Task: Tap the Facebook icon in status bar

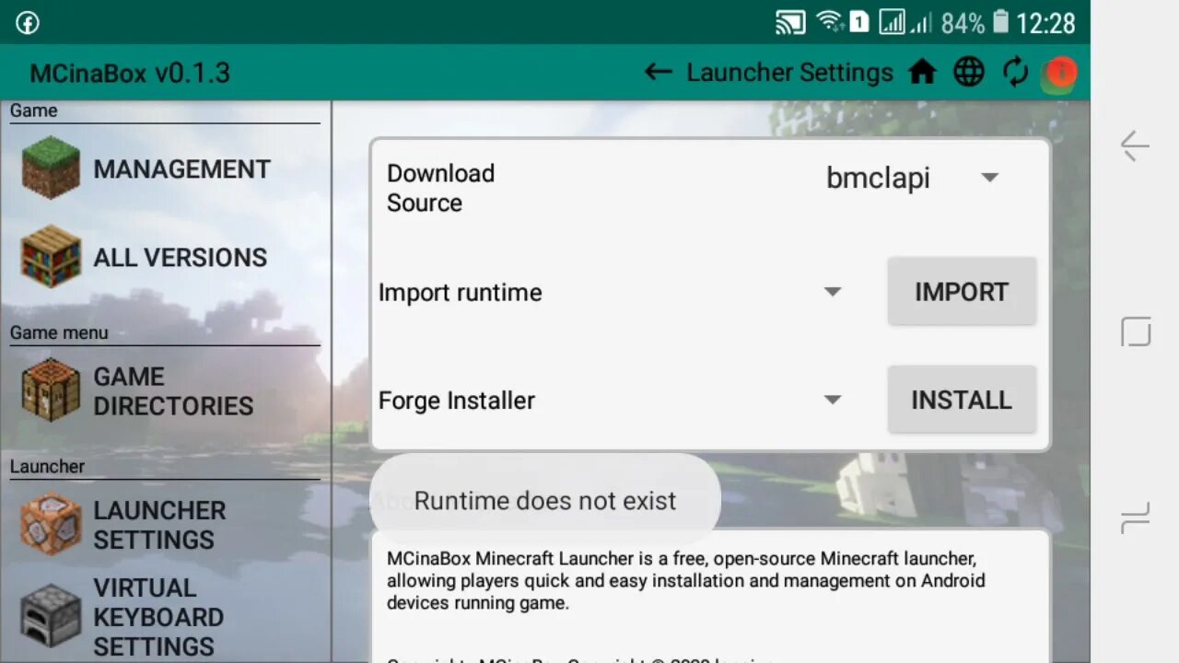Action: (x=28, y=22)
